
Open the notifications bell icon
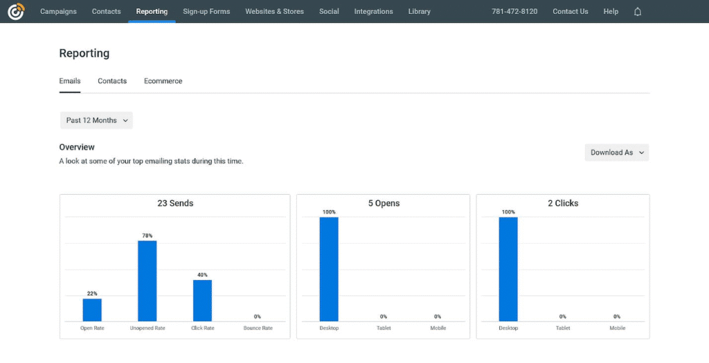(x=638, y=11)
